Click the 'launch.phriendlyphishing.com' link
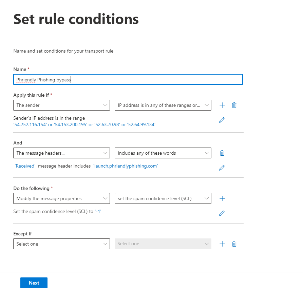 click(x=126, y=166)
